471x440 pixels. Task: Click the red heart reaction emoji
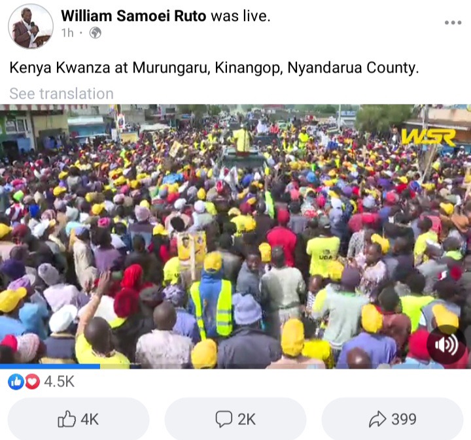pos(32,382)
